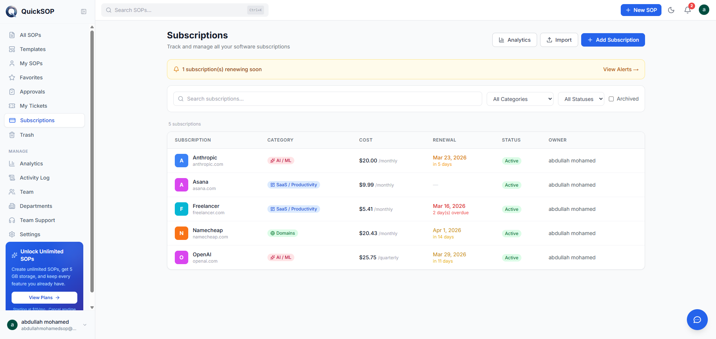Click the Anthropic subscription avatar icon
Image resolution: width=716 pixels, height=339 pixels.
(182, 161)
